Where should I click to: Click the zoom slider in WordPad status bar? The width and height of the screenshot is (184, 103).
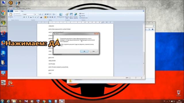(136, 78)
